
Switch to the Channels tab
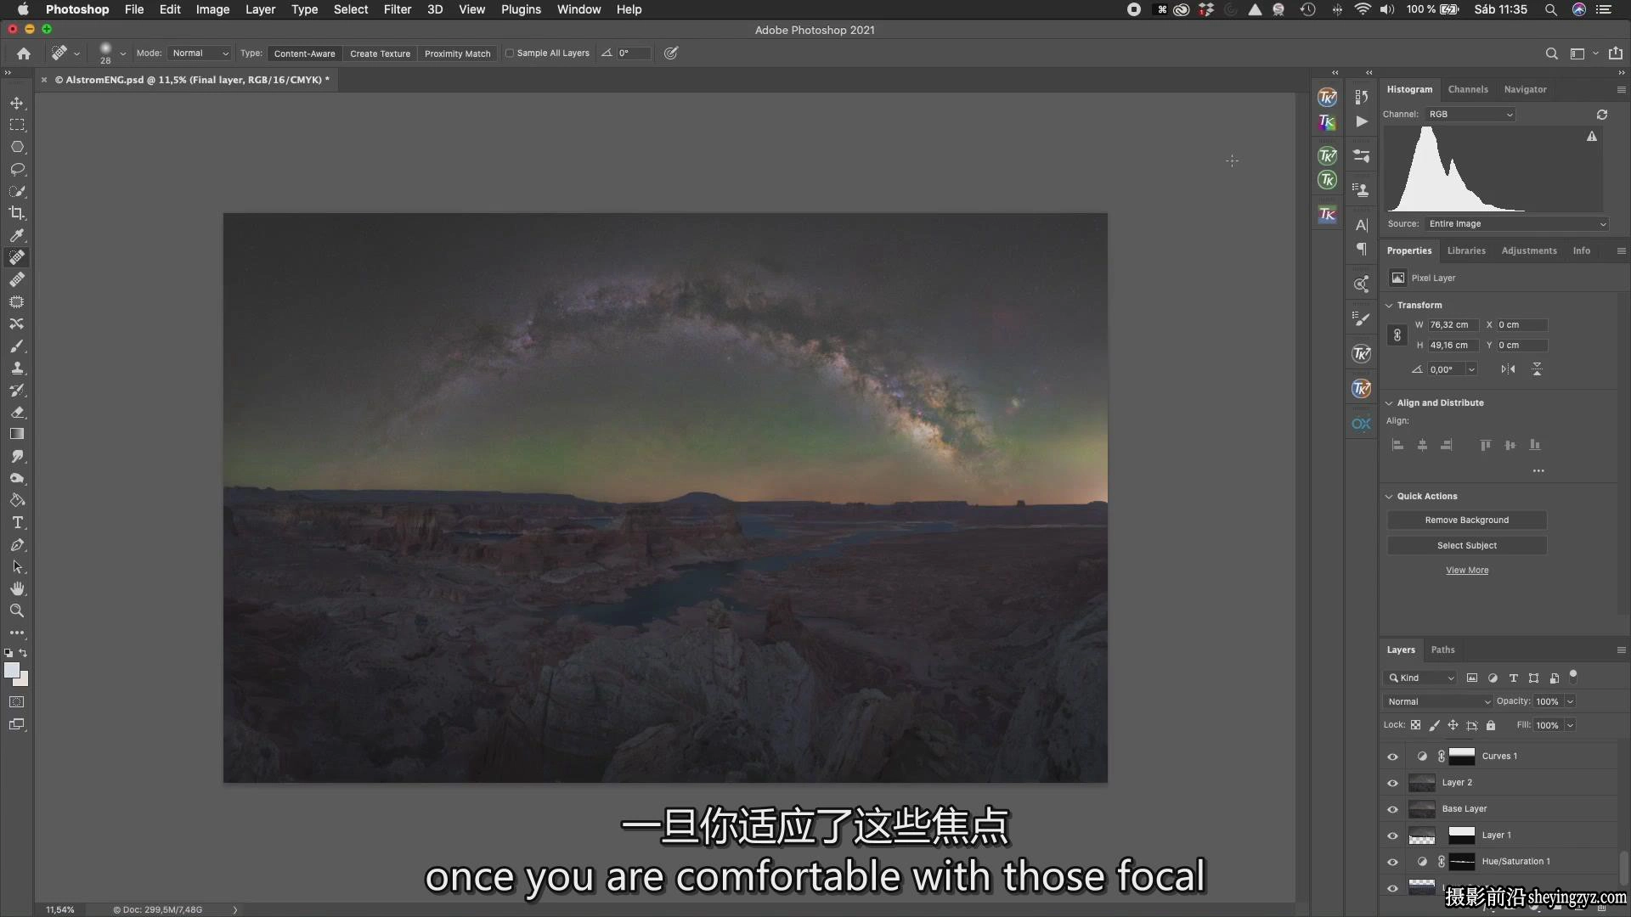1468,89
